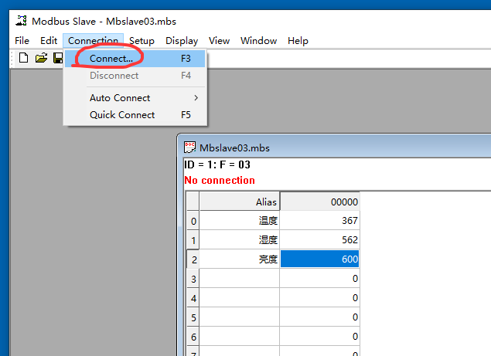Screen dimensions: 491x356
Task: Click the Mbslave03.mbs child window title bar
Action: 335,147
